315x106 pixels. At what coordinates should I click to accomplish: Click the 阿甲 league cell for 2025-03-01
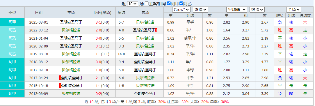click(12, 22)
